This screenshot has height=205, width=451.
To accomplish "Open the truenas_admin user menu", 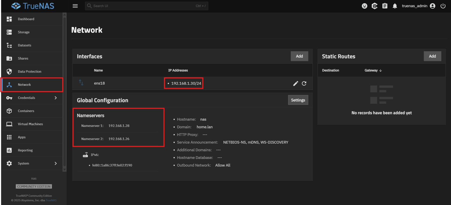I will pyautogui.click(x=418, y=6).
